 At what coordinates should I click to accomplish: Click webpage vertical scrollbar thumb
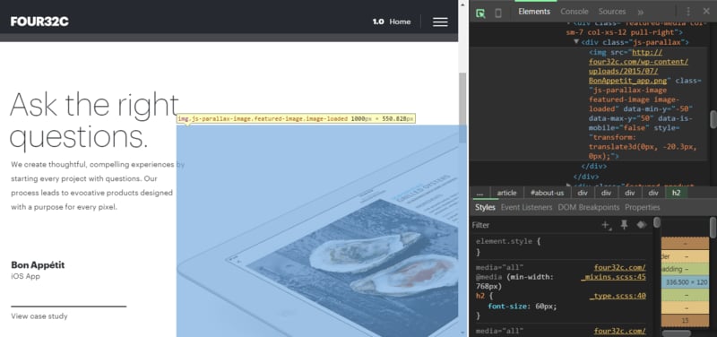tap(462, 108)
